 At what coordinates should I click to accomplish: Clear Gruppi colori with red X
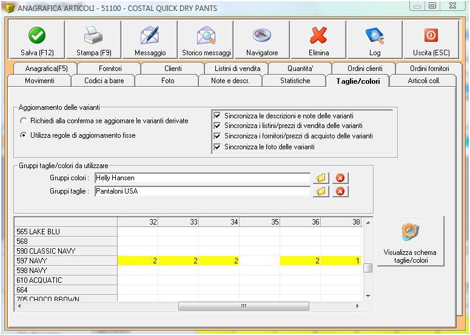340,178
